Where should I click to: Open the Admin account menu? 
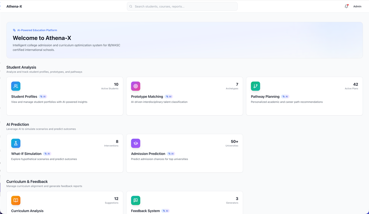pyautogui.click(x=357, y=6)
